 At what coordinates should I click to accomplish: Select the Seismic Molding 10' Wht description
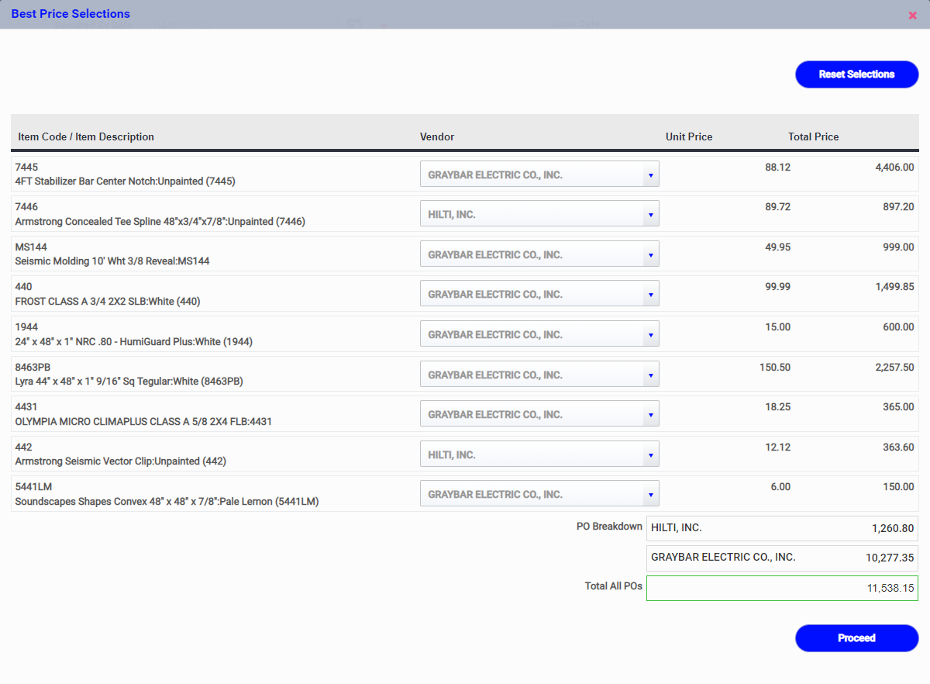pyautogui.click(x=112, y=261)
